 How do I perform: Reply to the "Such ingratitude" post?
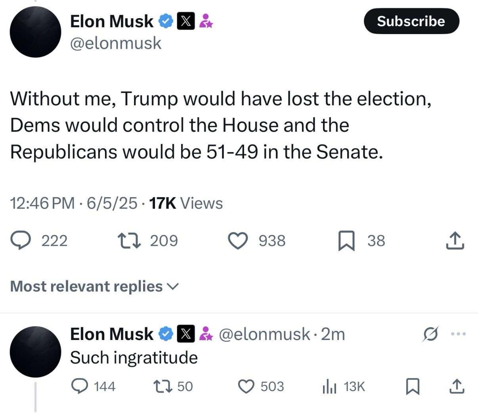click(79, 386)
